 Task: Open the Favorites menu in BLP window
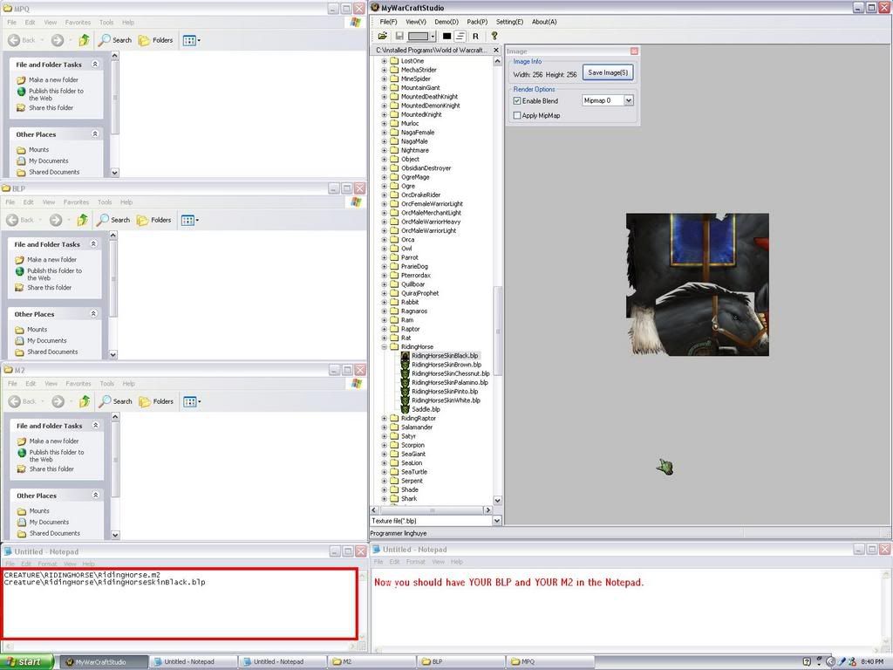pos(77,202)
